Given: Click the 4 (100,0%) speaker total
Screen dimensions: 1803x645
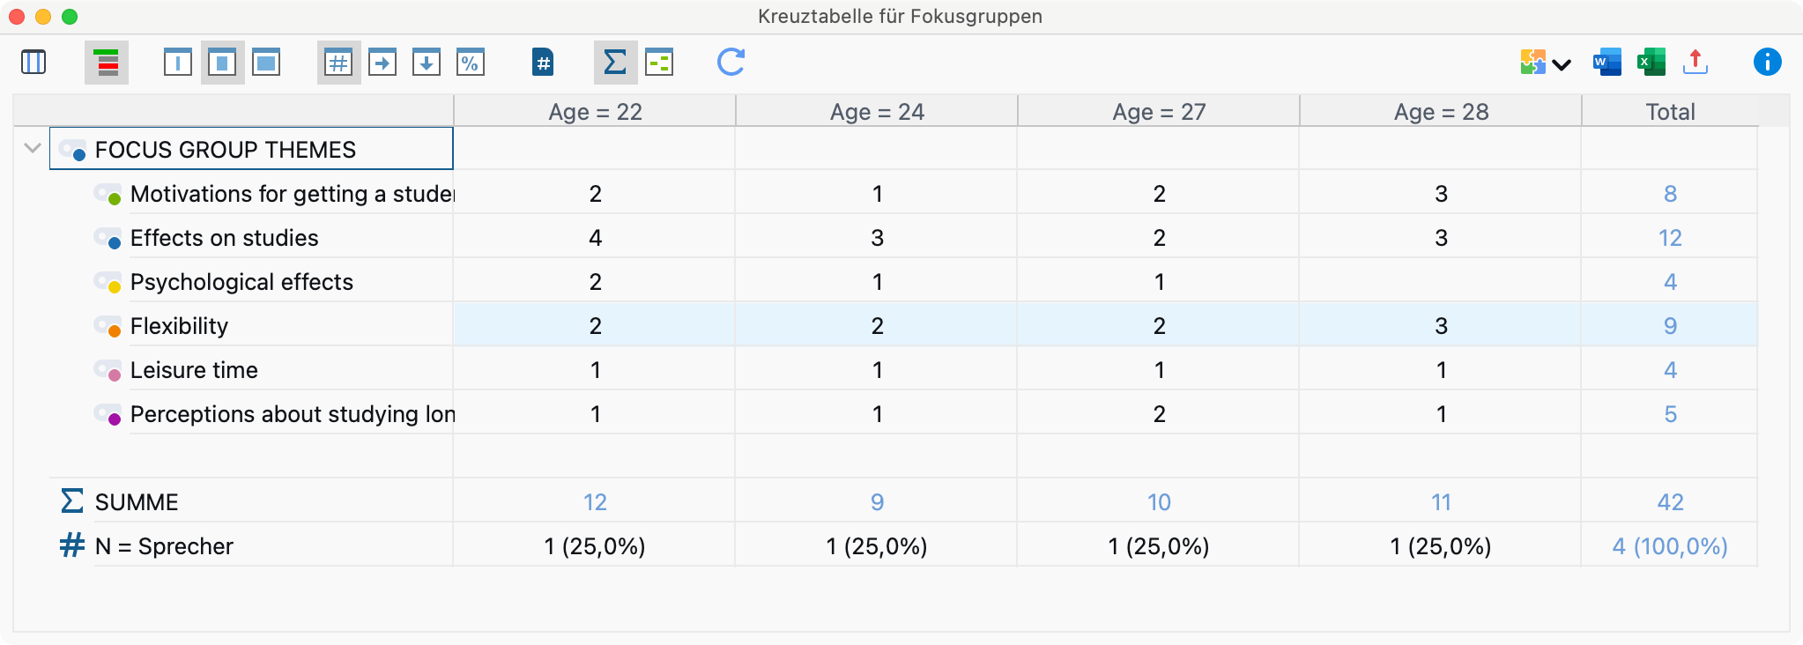Looking at the screenshot, I should [1670, 546].
